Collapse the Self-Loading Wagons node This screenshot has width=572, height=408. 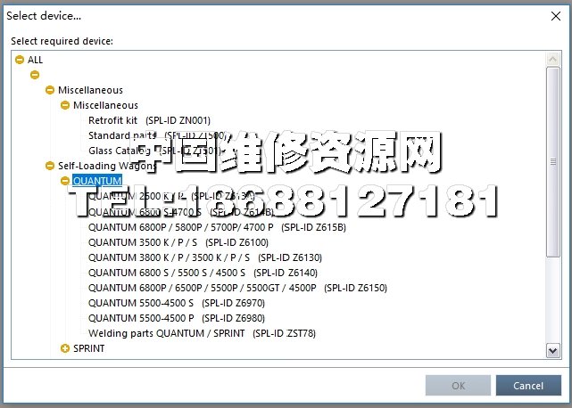point(49,166)
